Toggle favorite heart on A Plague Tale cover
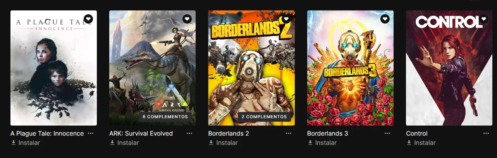This screenshot has height=158, width=497. click(x=88, y=19)
